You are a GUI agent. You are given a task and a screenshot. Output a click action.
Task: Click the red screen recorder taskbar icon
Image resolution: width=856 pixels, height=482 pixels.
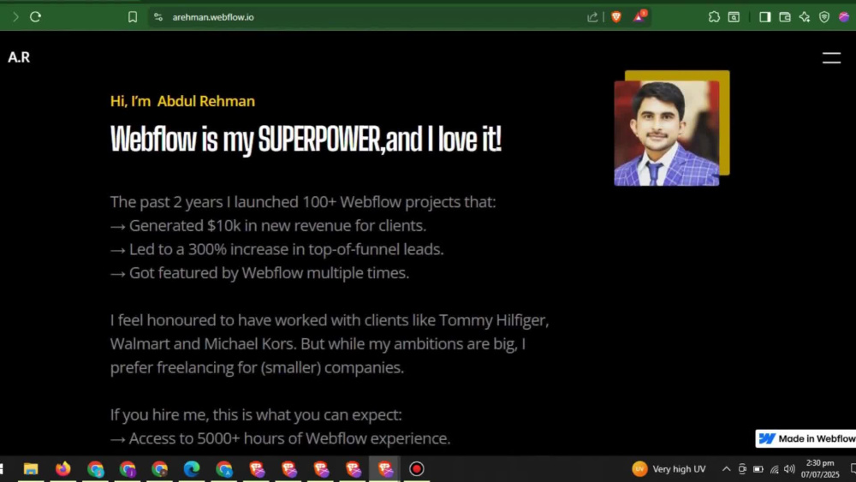[x=417, y=469]
